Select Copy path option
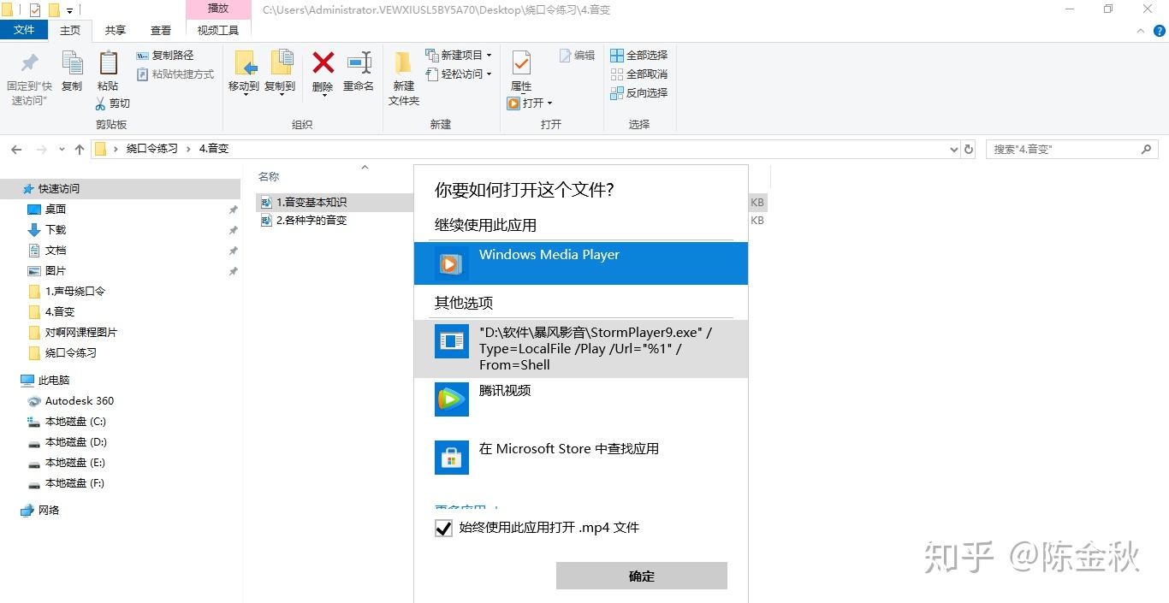Image resolution: width=1169 pixels, height=603 pixels. tap(165, 56)
